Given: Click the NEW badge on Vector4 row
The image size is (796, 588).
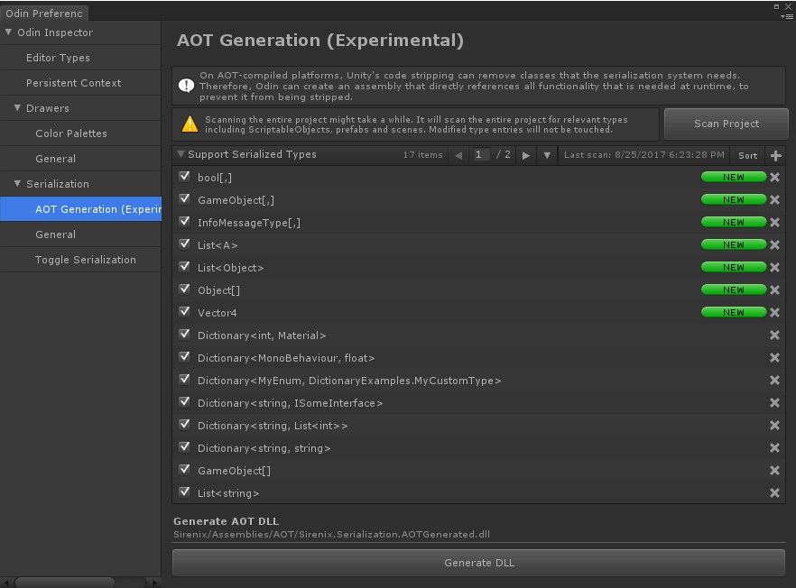Looking at the screenshot, I should click(734, 313).
